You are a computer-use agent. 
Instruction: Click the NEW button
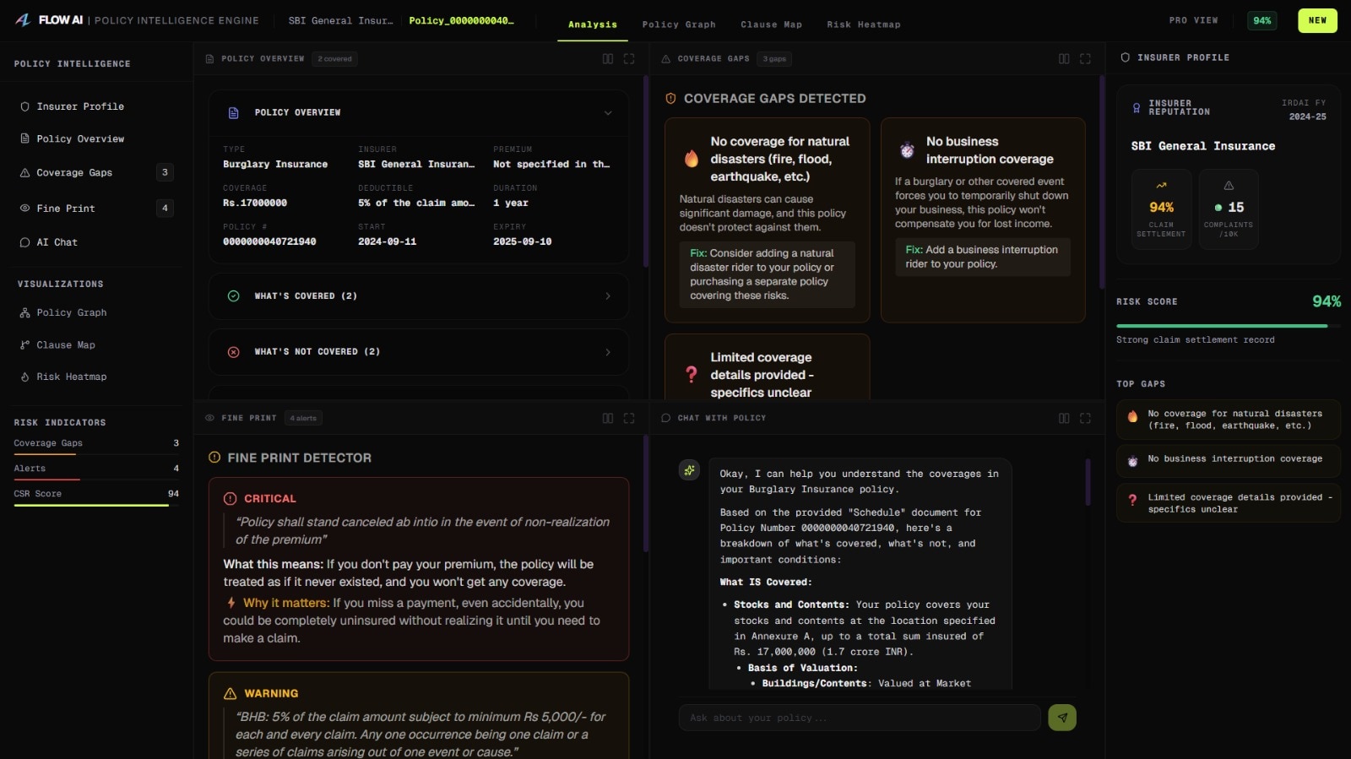coord(1317,20)
